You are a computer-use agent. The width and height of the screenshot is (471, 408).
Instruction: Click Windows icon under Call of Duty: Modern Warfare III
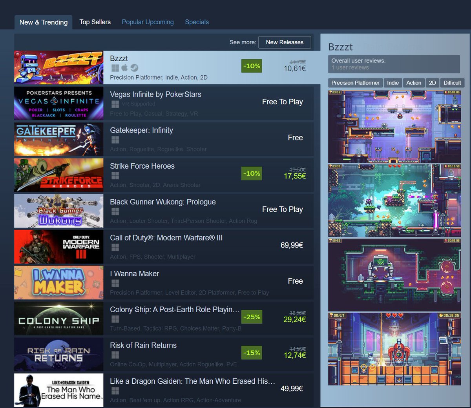point(115,247)
